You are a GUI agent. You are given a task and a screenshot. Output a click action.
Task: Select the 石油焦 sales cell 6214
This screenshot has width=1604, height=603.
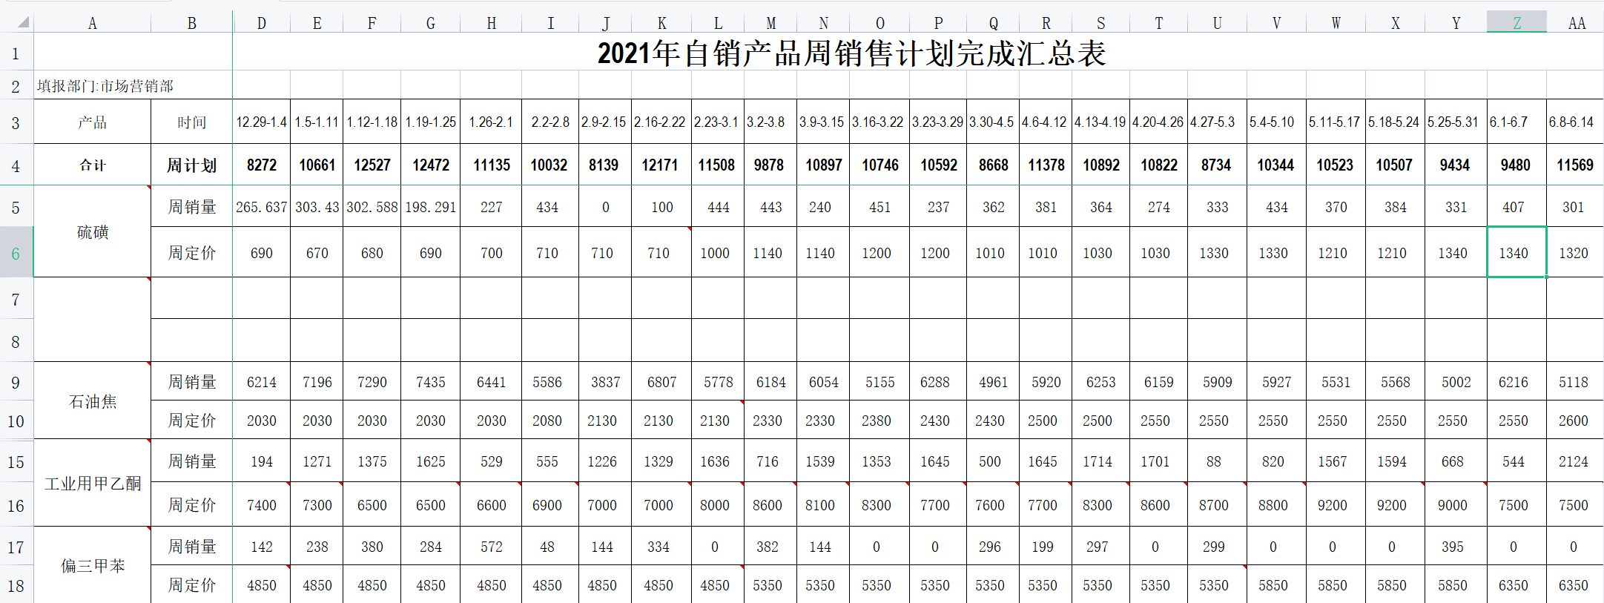(262, 382)
